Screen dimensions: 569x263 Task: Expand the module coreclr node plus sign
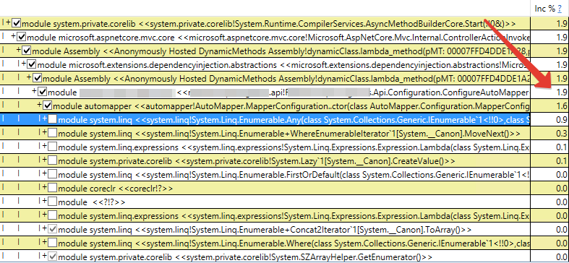pos(45,187)
